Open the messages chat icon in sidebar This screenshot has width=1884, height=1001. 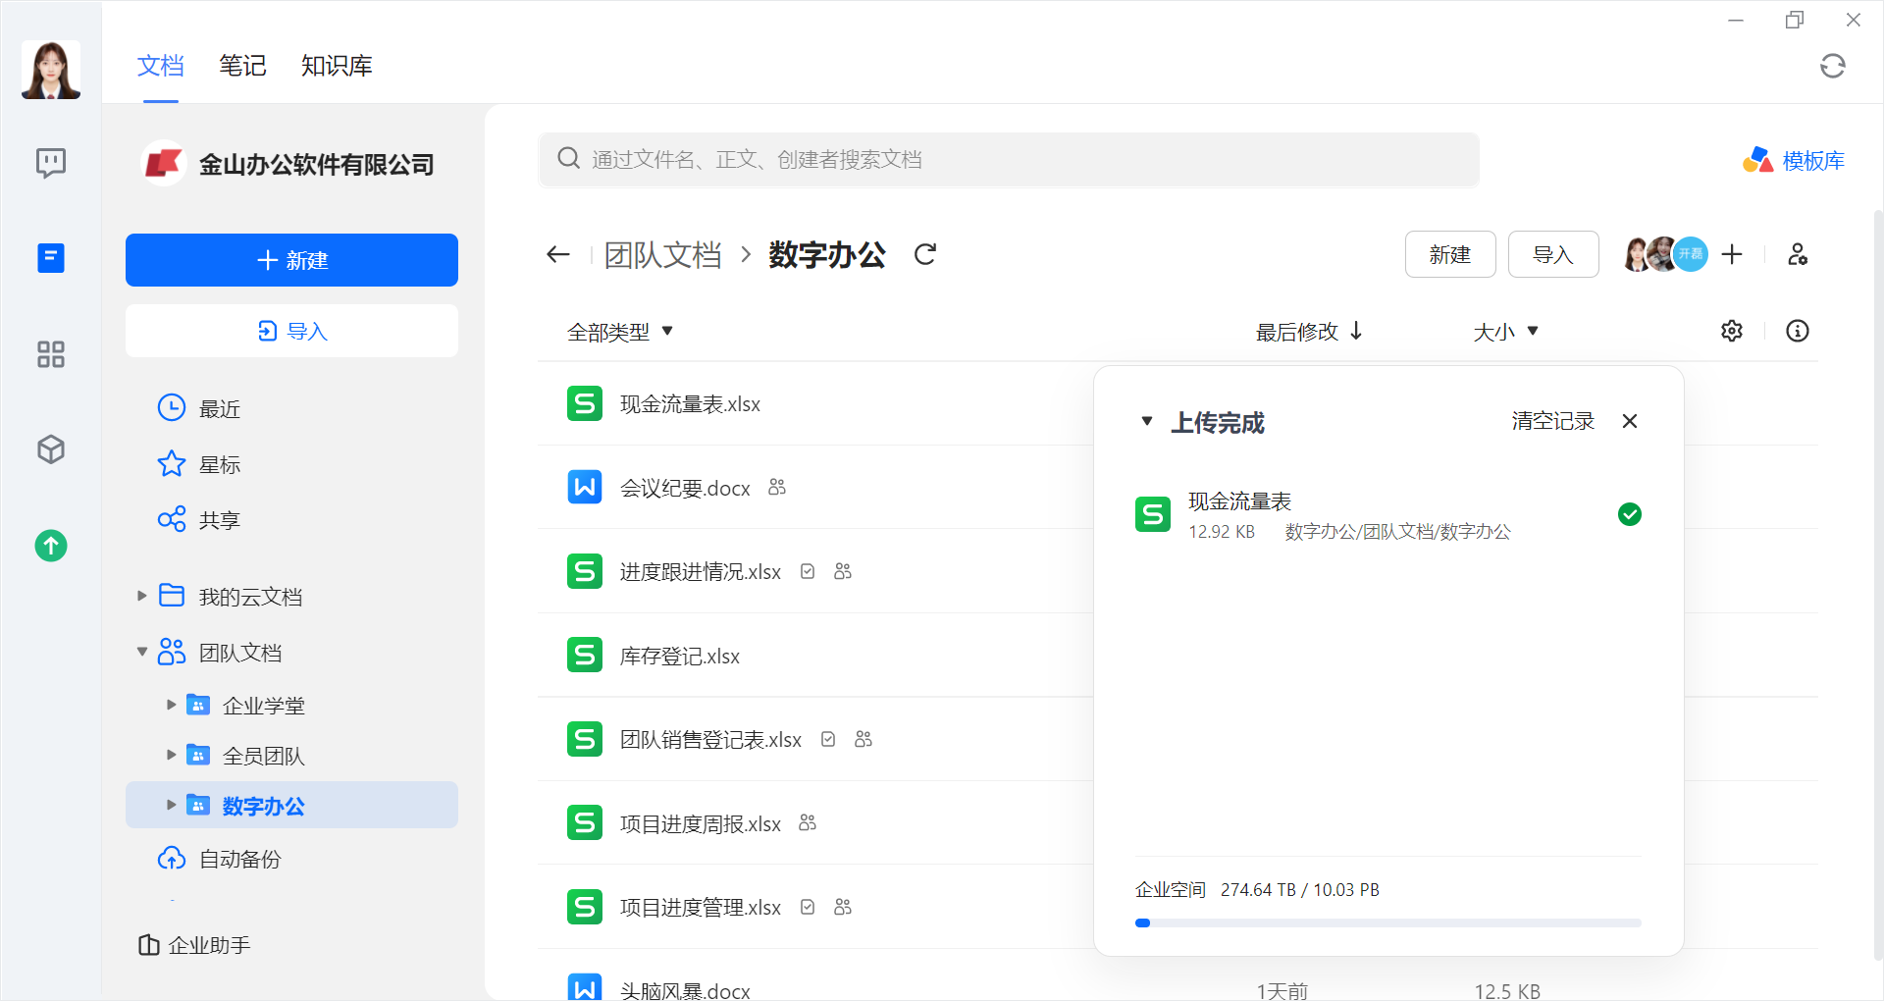pos(51,162)
